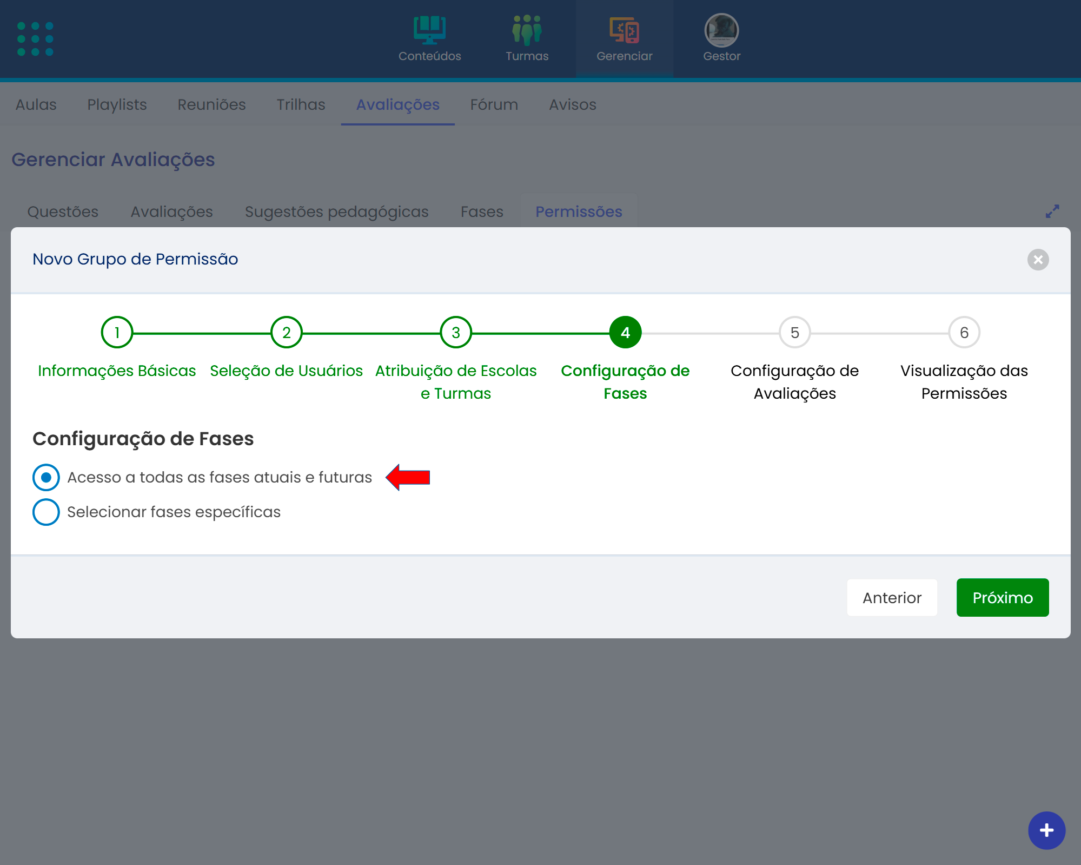Open step 5 Configuração de Avaliações
This screenshot has height=865, width=1081.
(794, 333)
